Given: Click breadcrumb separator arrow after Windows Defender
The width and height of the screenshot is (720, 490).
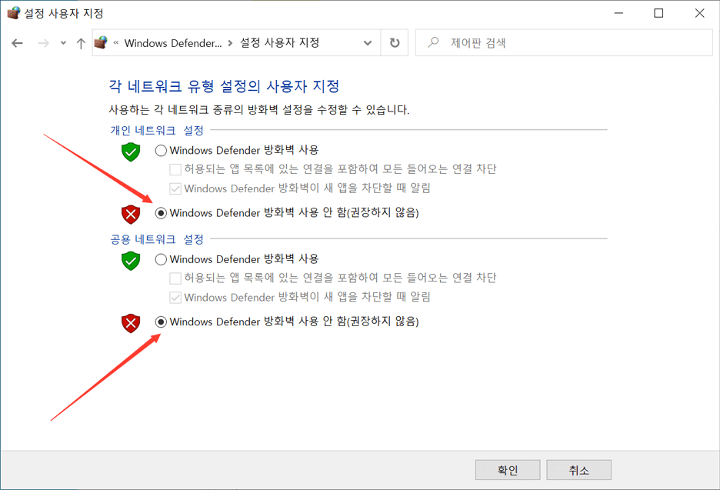Looking at the screenshot, I should [231, 43].
